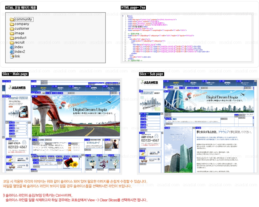
Task: Click the image folder icon
Action: point(12,33)
